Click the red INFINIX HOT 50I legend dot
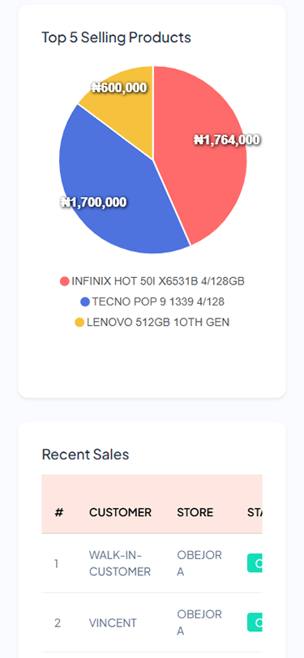Image resolution: width=304 pixels, height=658 pixels. tap(64, 281)
